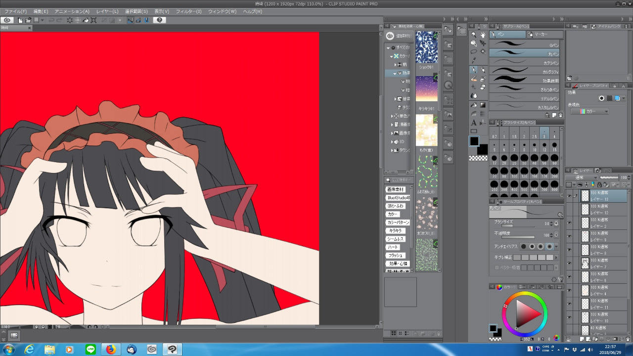Expand the 3D folder in materials tree
Viewport: 633px width, 356px height.
point(392,141)
